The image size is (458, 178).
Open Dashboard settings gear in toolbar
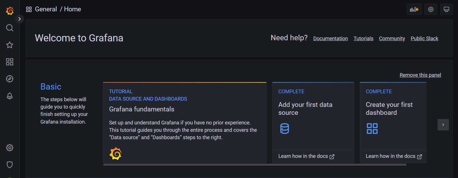[x=431, y=9]
